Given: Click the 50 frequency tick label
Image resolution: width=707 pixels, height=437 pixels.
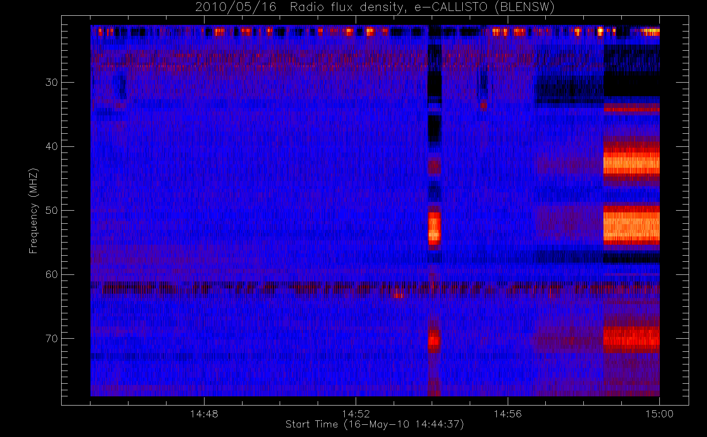Looking at the screenshot, I should tap(52, 210).
